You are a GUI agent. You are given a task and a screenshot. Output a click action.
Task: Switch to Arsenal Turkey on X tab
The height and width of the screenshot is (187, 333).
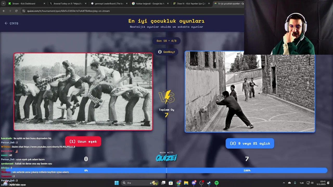tap(68, 4)
